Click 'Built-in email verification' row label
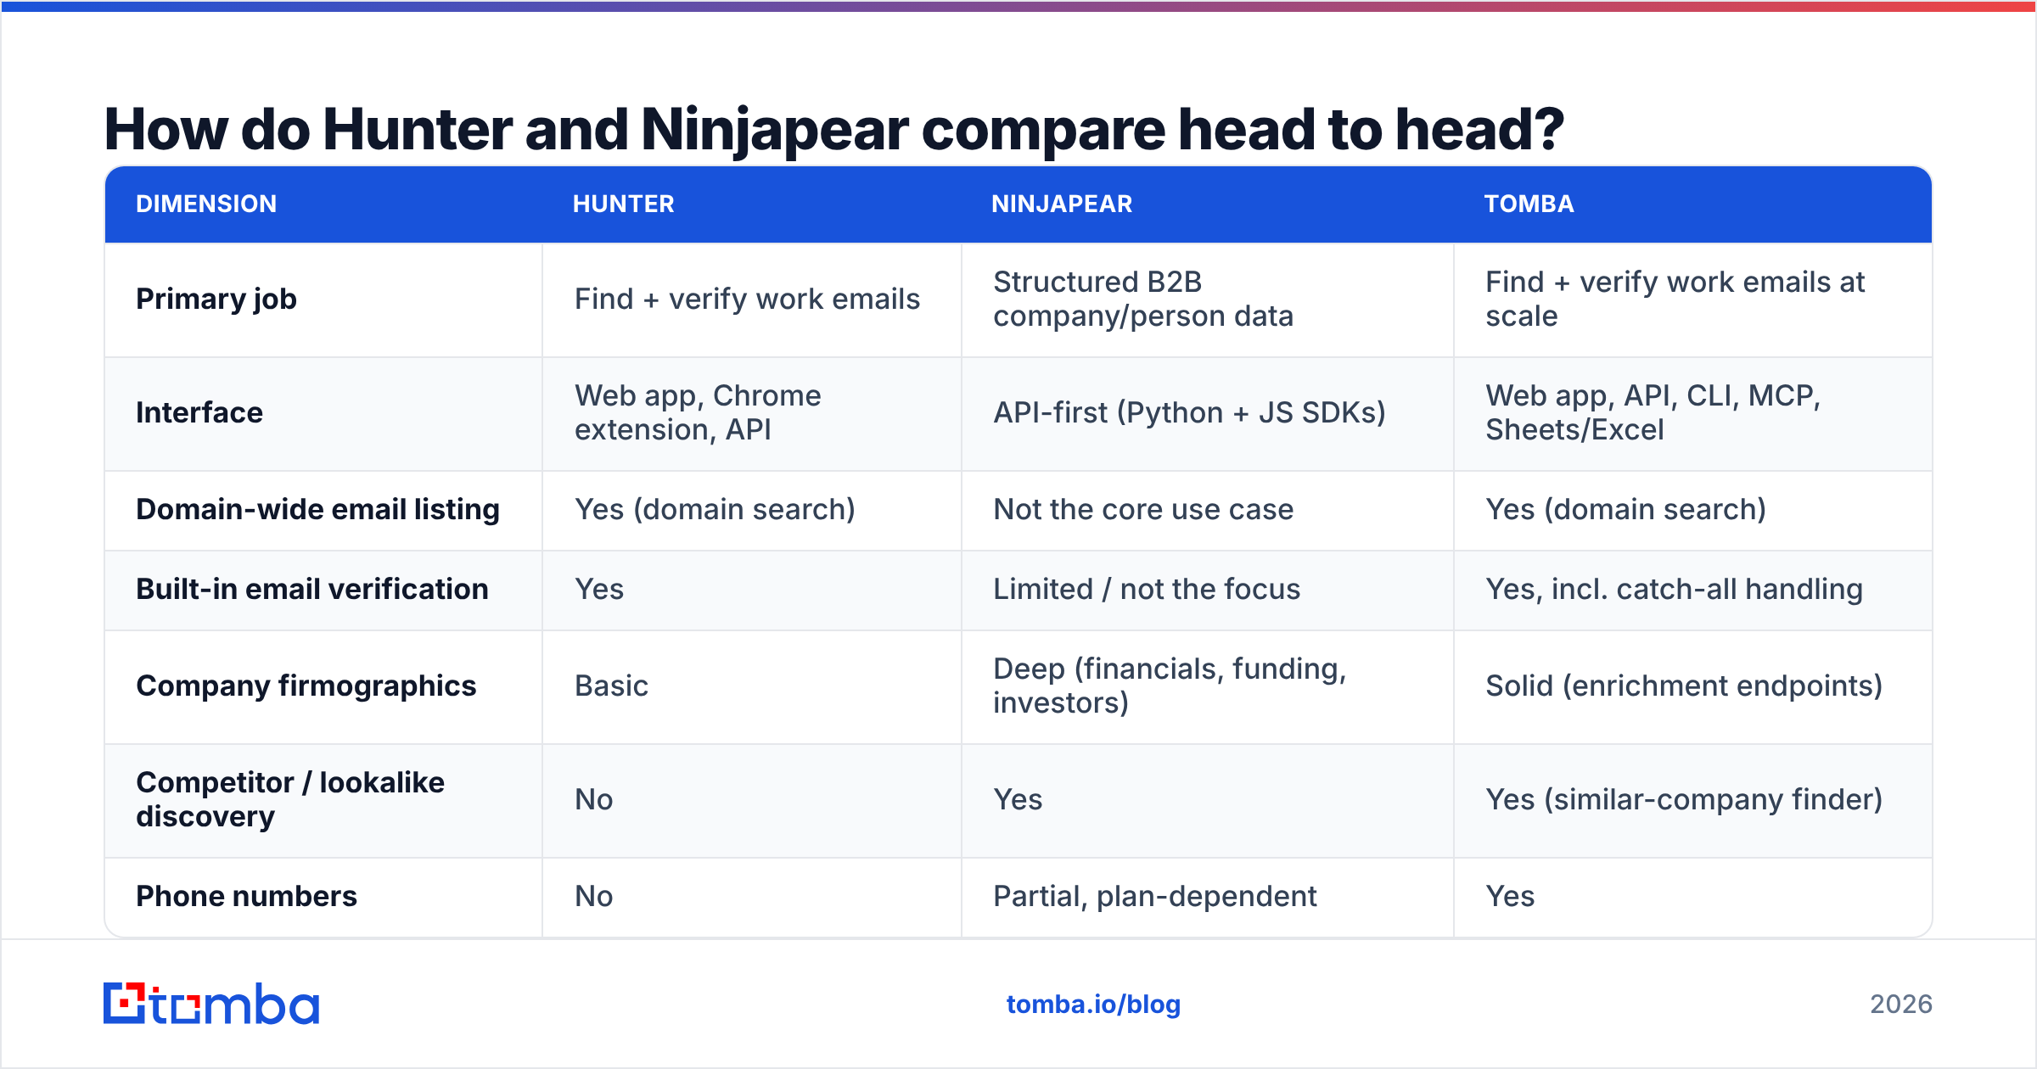Viewport: 2037px width, 1069px height. [x=312, y=590]
